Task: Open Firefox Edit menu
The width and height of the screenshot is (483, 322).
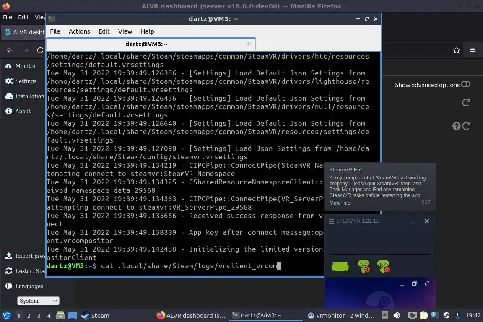Action: pyautogui.click(x=23, y=17)
